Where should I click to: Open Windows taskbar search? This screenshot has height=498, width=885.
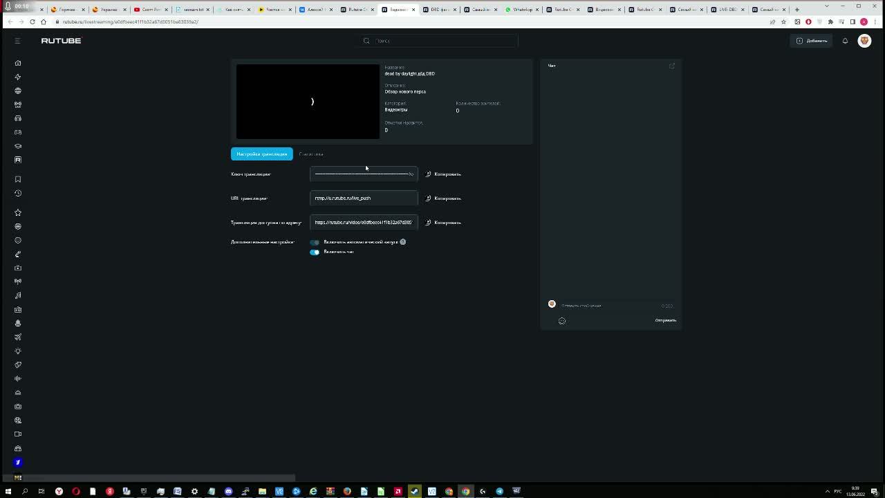coord(25,491)
